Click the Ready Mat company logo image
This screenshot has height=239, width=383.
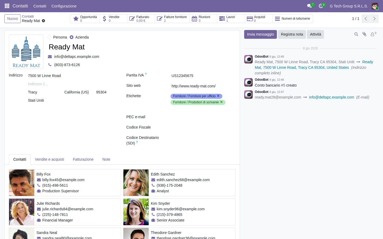26,52
